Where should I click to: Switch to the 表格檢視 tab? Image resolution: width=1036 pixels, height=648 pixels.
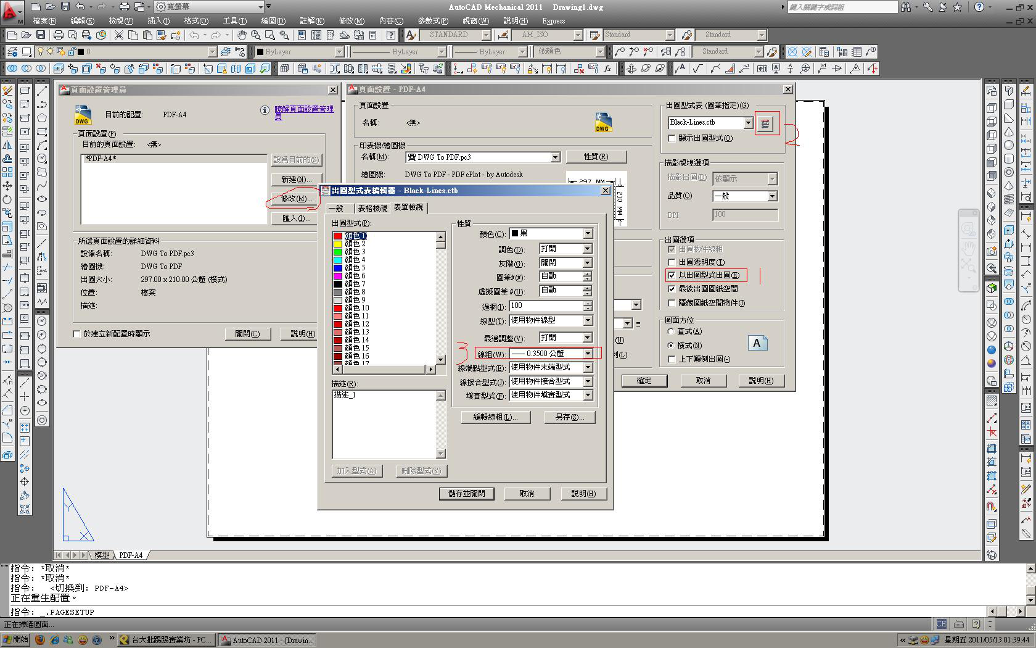pyautogui.click(x=372, y=209)
